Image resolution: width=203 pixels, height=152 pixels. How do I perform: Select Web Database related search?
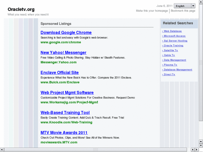click(173, 31)
